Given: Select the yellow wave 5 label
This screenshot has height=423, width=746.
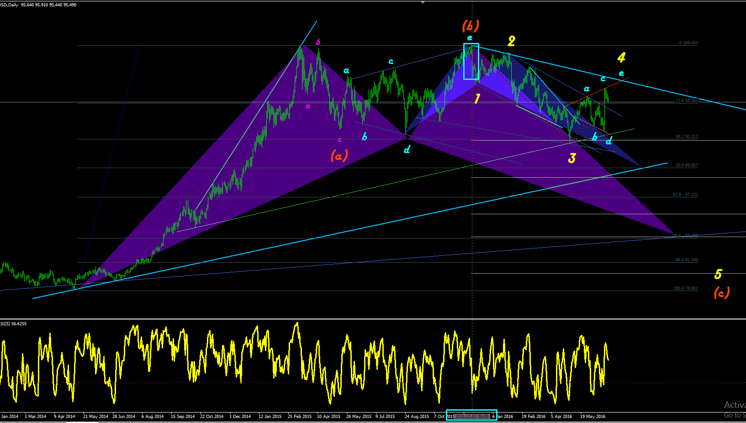Looking at the screenshot, I should pos(718,274).
